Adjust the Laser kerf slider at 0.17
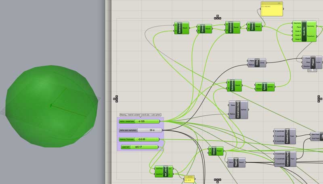323x184 pixels. pyautogui.click(x=139, y=147)
